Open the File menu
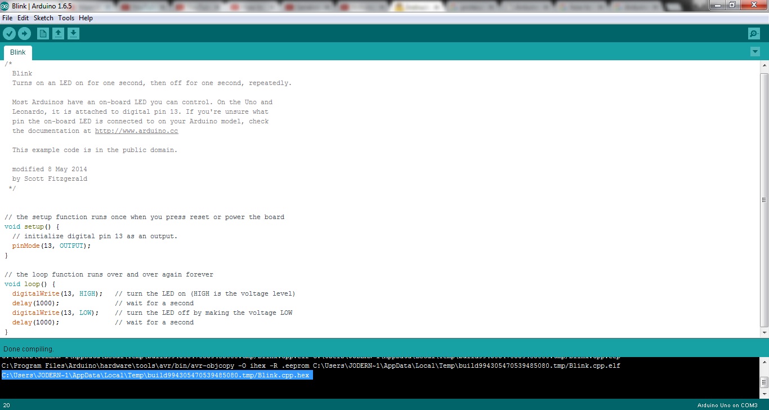The height and width of the screenshot is (410, 769). point(7,17)
